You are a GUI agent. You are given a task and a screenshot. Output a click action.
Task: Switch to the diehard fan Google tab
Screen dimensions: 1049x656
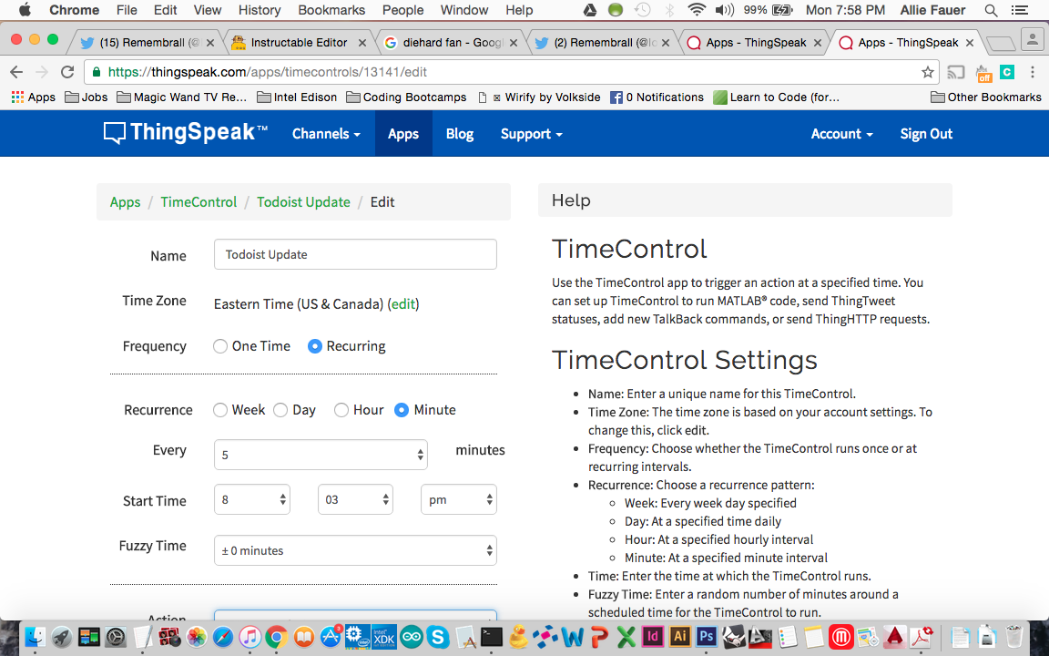point(452,42)
